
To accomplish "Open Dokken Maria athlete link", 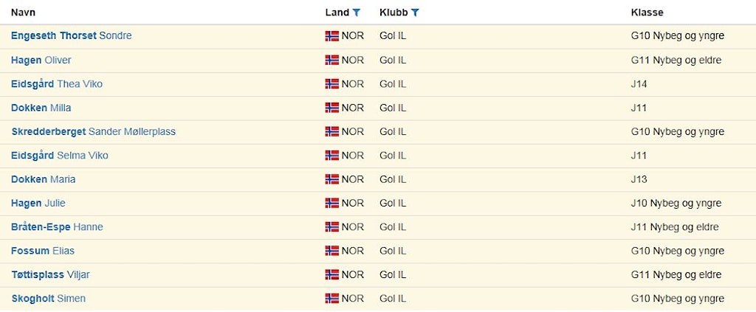I will pyautogui.click(x=43, y=179).
